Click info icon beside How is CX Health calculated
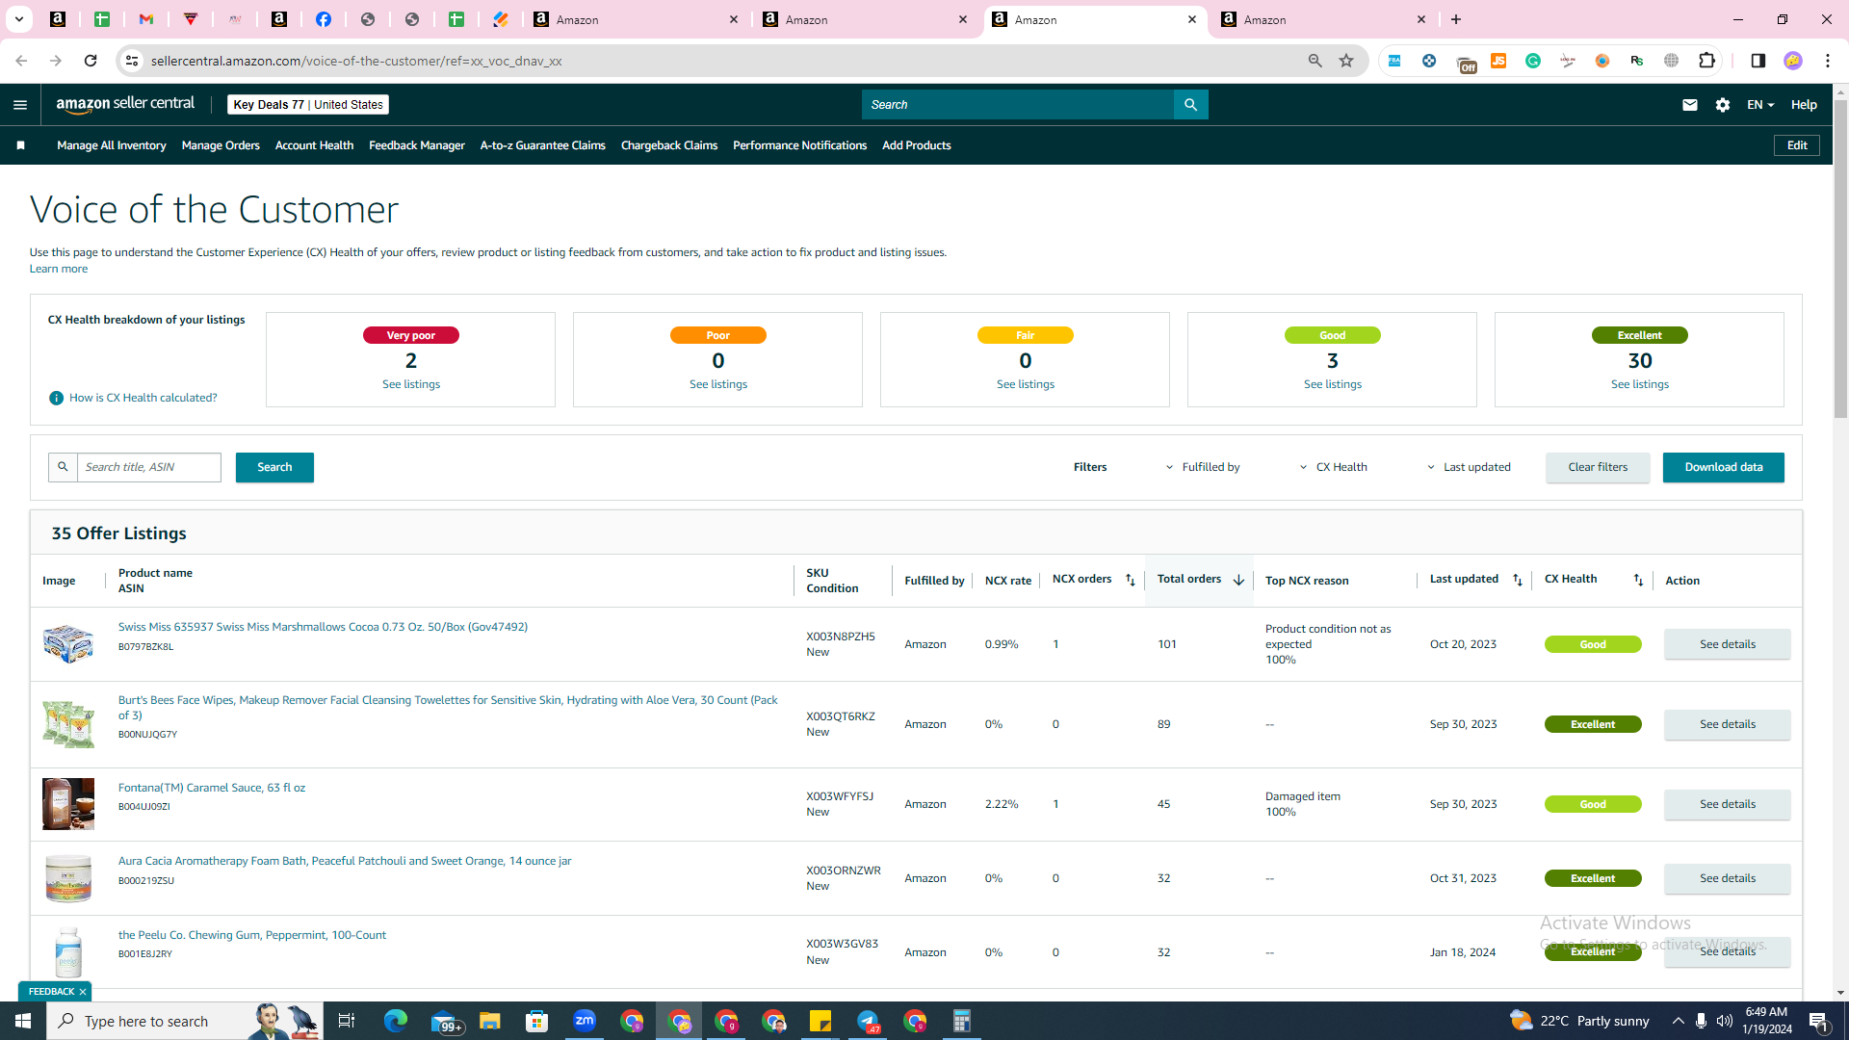This screenshot has height=1040, width=1849. 57,398
